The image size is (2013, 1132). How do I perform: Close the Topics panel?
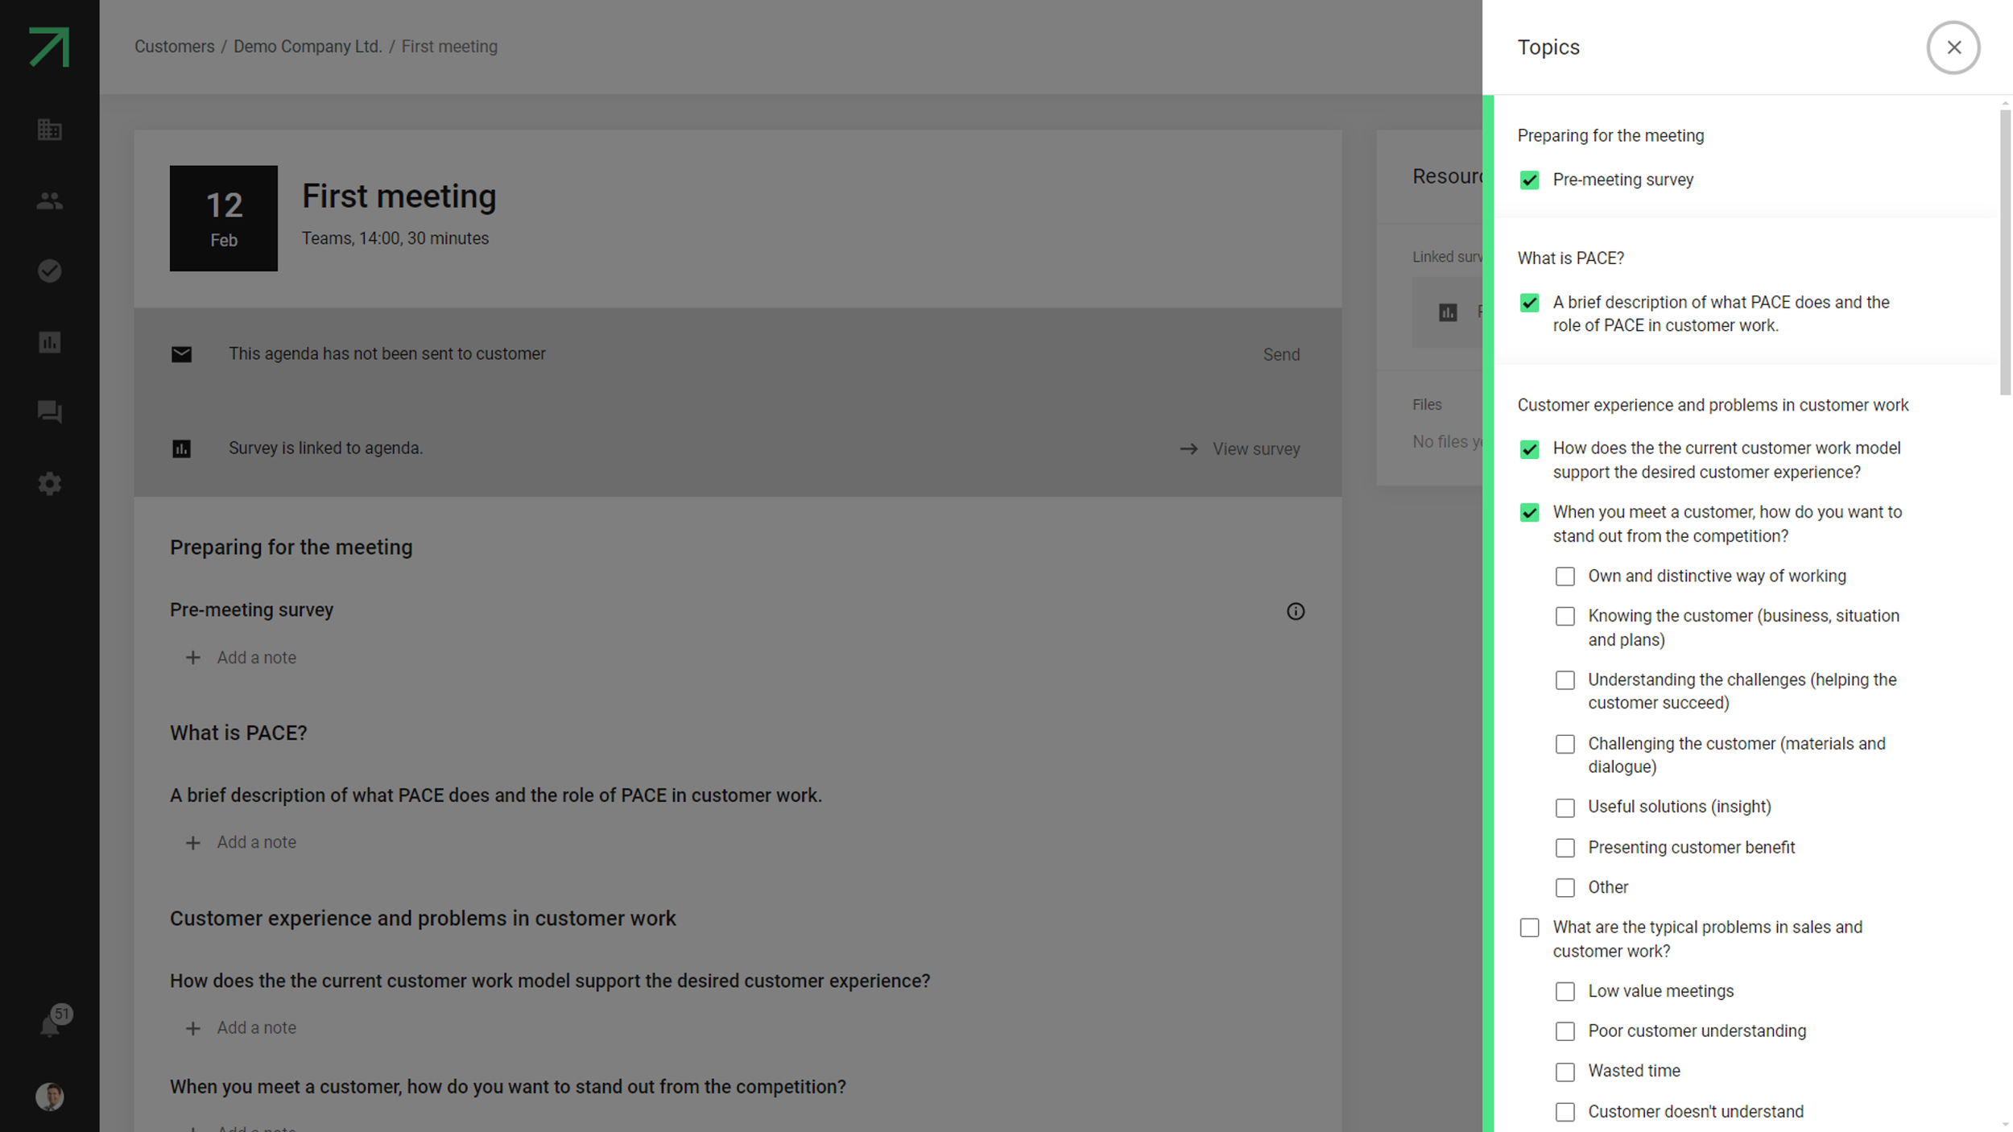point(1953,48)
